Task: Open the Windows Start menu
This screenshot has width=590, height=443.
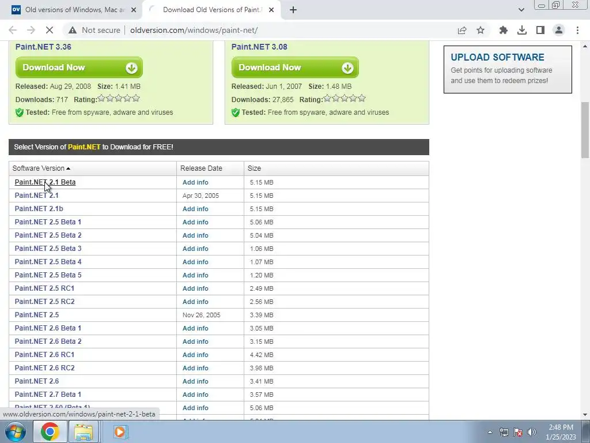Action: coord(15,431)
